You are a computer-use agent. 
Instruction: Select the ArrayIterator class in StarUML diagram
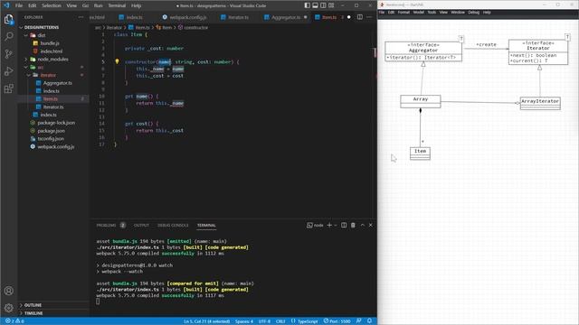point(540,103)
